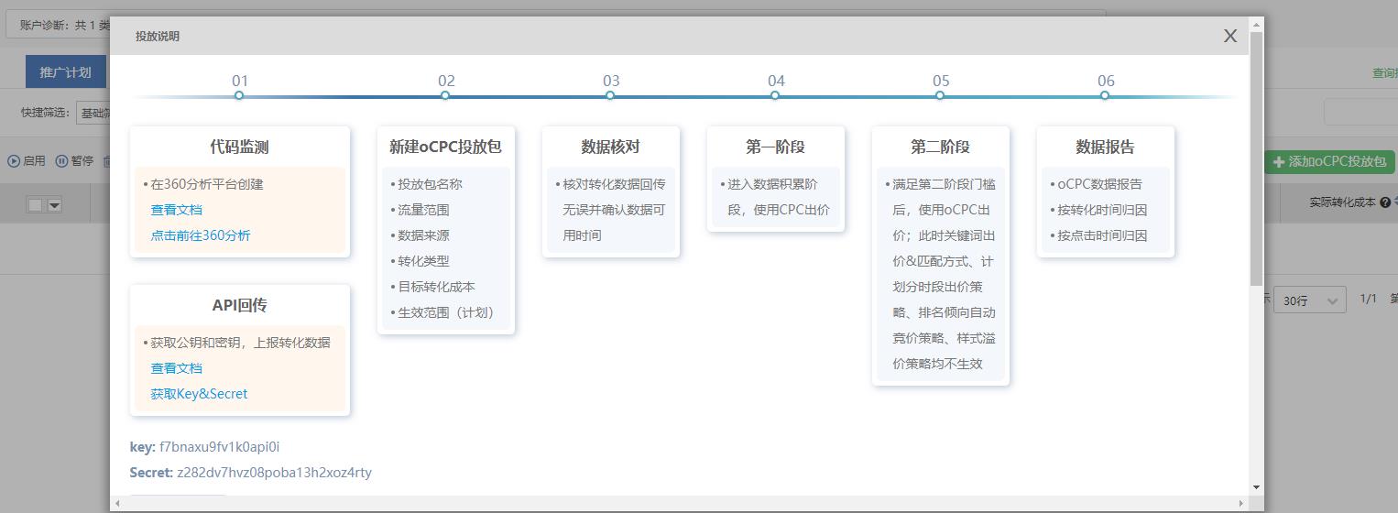The image size is (1398, 513).
Task: Click the step 02 timeline marker
Action: coord(445,94)
